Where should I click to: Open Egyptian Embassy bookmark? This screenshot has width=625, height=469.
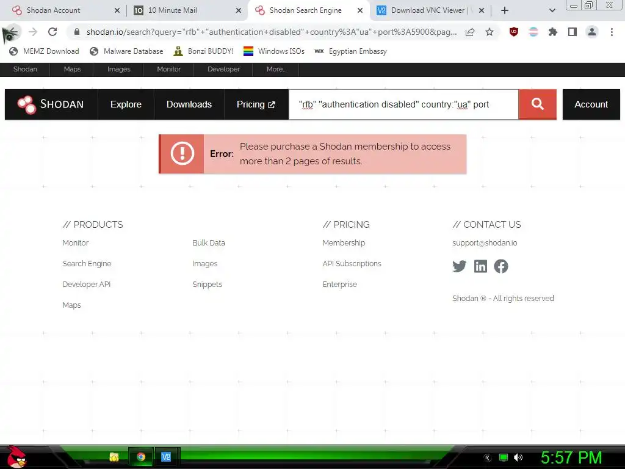point(350,51)
